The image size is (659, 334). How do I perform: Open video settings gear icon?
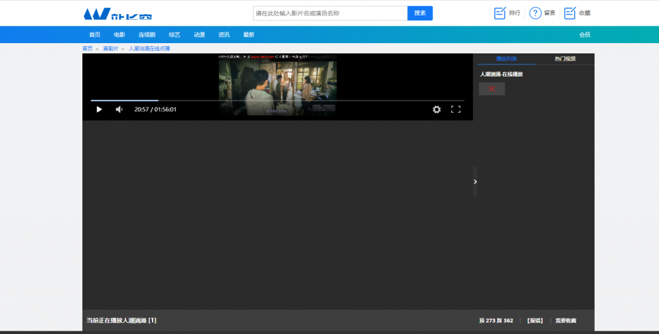pos(436,109)
